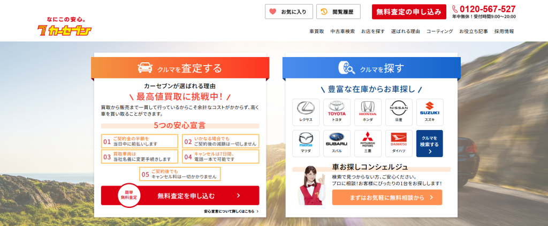The height and width of the screenshot is (226, 548).
Task: Follow 安心宣言について詳しくはこちら link
Action: 231,212
